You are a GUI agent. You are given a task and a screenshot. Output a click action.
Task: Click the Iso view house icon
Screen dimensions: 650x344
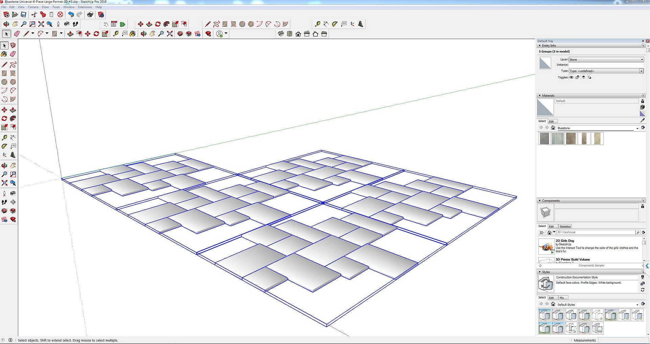tap(281, 34)
